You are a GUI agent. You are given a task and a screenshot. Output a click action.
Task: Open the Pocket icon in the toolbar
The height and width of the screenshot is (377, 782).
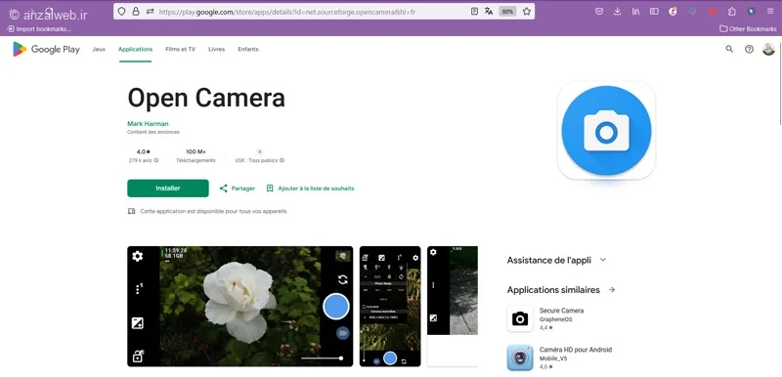click(x=599, y=12)
